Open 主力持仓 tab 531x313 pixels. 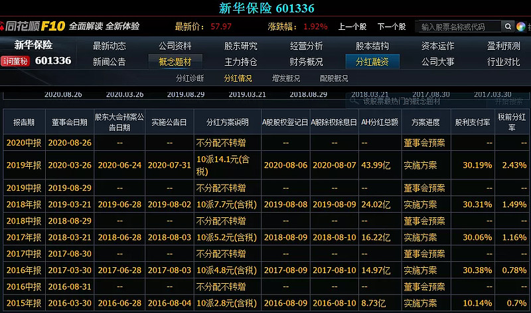tap(241, 62)
